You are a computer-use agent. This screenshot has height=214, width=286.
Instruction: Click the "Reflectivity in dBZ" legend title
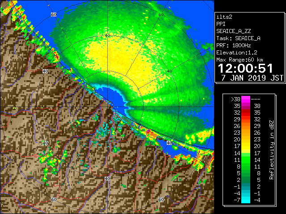tap(272, 150)
